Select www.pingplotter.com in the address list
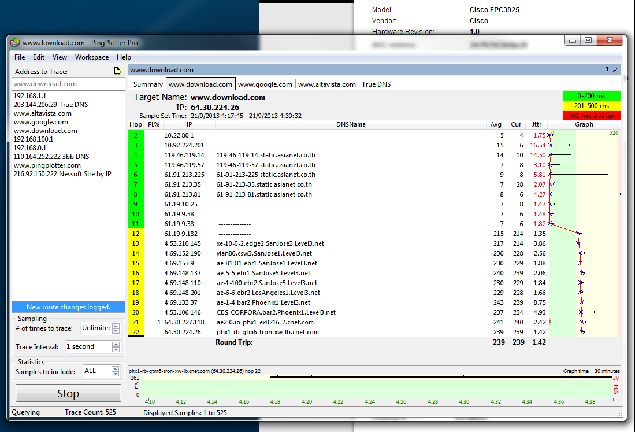635x432 pixels. coord(47,165)
